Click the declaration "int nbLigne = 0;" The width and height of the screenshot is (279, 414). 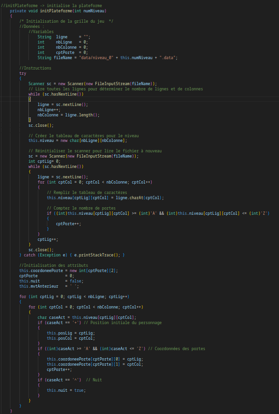pyautogui.click(x=63, y=42)
